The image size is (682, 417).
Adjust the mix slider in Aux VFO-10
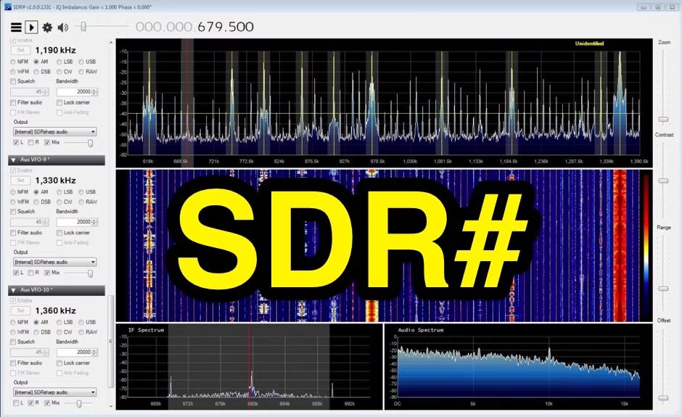pyautogui.click(x=80, y=404)
